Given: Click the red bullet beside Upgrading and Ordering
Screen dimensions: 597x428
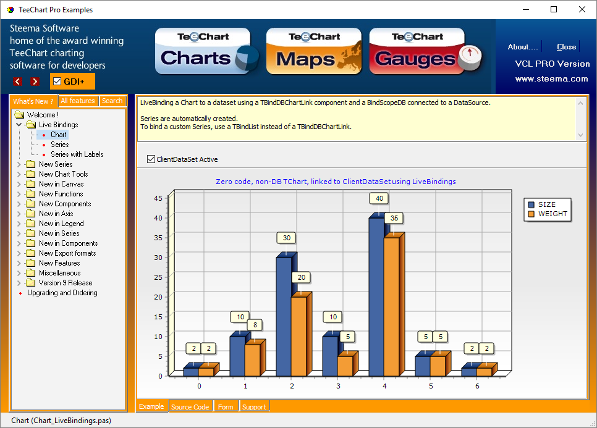Looking at the screenshot, I should click(x=20, y=293).
